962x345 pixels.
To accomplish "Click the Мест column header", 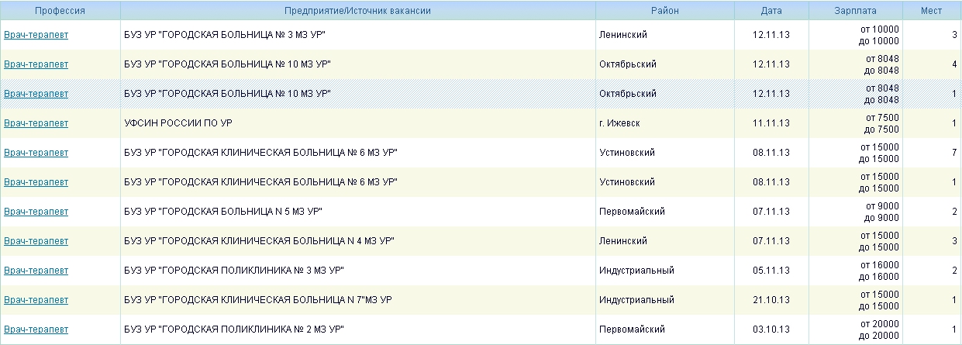I will click(x=931, y=11).
